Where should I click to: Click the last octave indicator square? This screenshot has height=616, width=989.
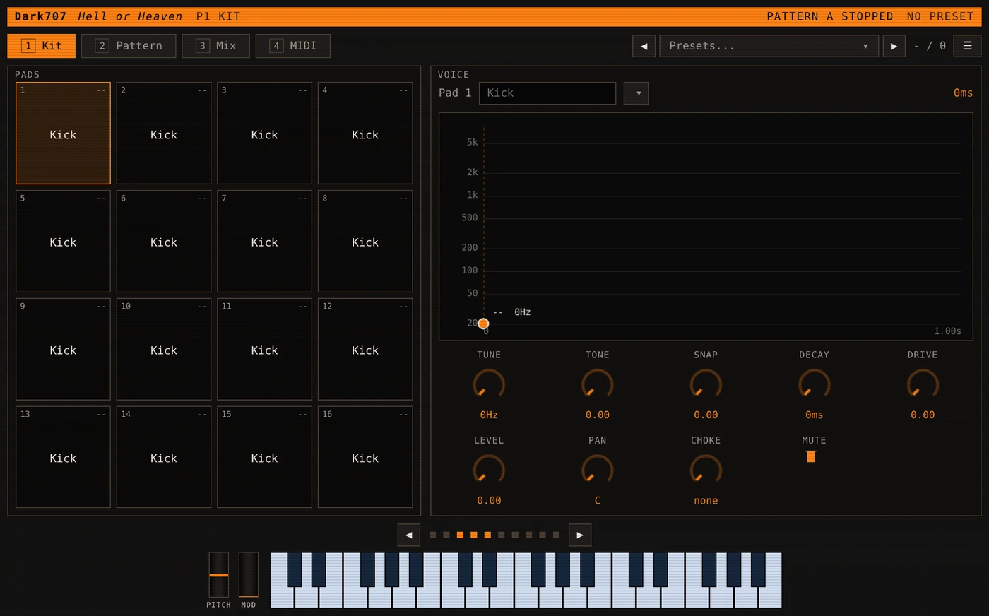556,535
